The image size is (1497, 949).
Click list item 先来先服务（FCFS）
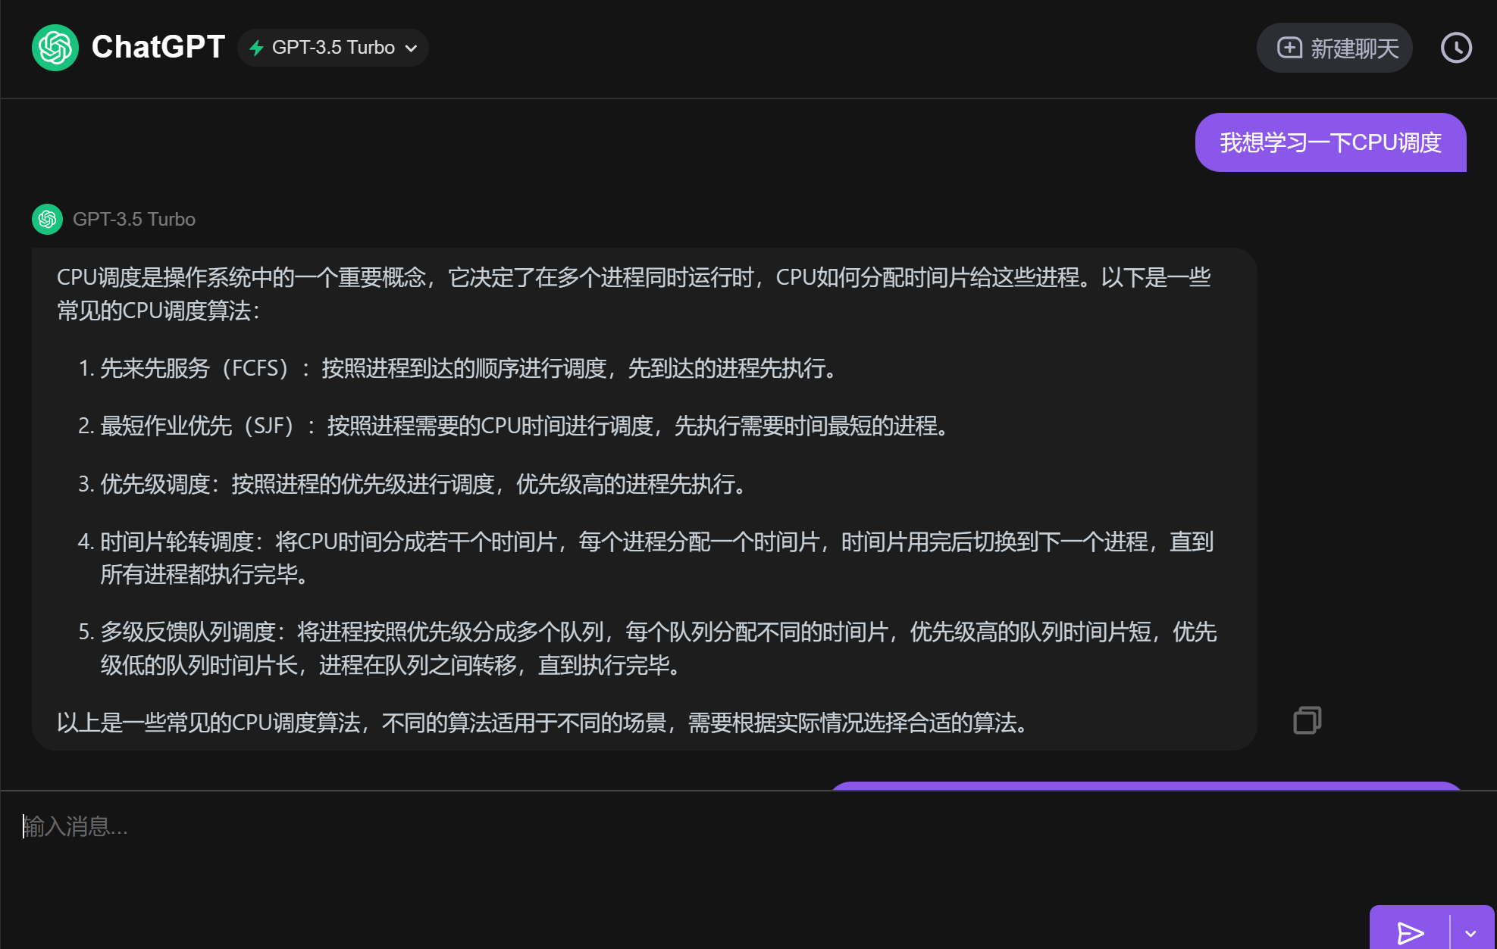(x=462, y=369)
